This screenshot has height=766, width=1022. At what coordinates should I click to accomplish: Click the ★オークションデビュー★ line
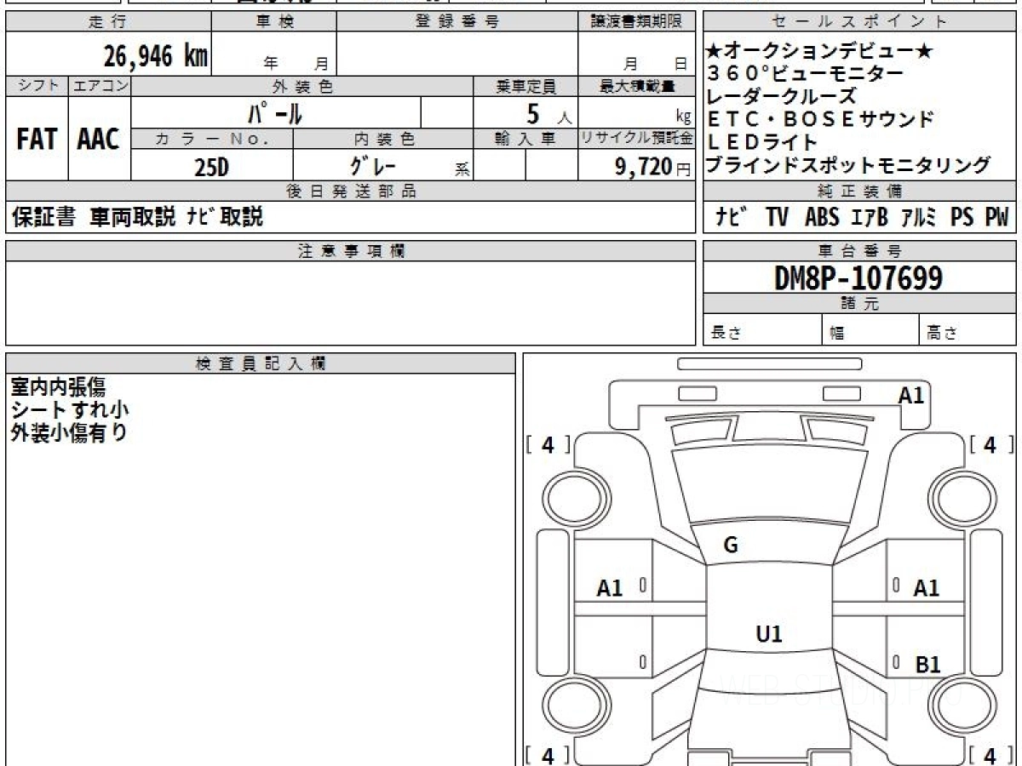[x=819, y=52]
